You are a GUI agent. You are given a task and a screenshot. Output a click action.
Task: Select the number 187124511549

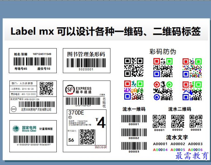click(x=42, y=54)
